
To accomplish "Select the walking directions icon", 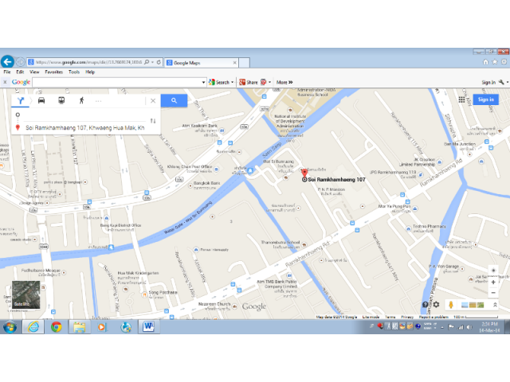I will [80, 100].
